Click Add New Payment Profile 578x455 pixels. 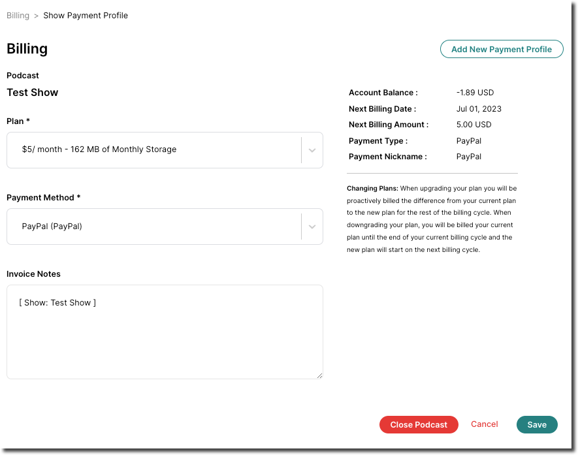(502, 49)
